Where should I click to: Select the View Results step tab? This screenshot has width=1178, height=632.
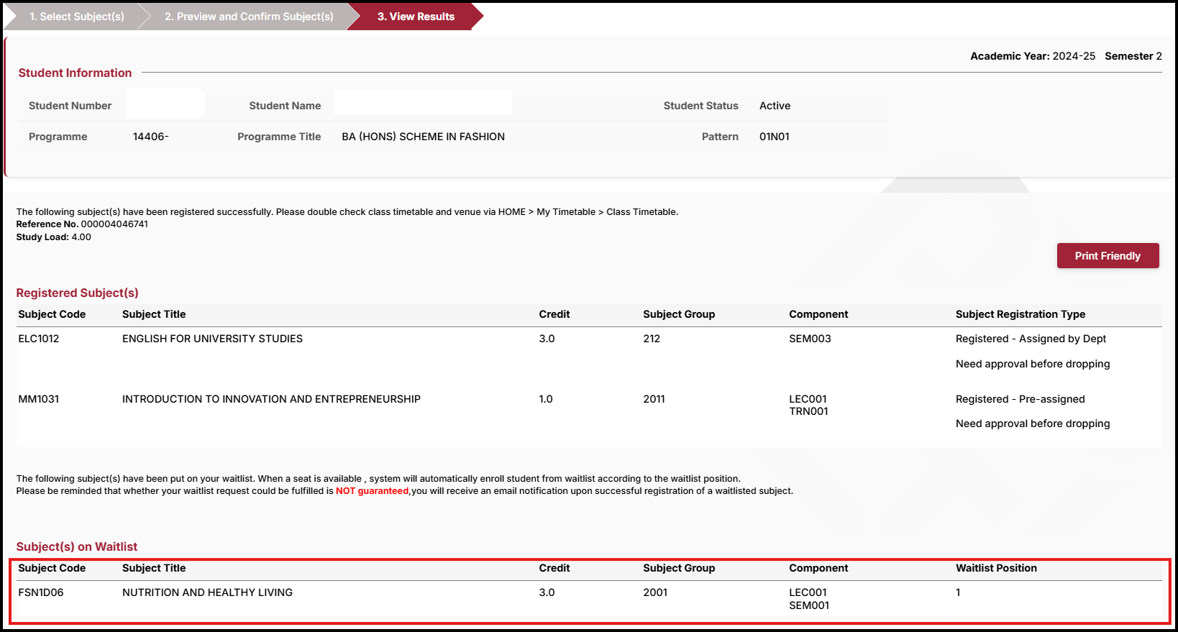[x=416, y=17]
